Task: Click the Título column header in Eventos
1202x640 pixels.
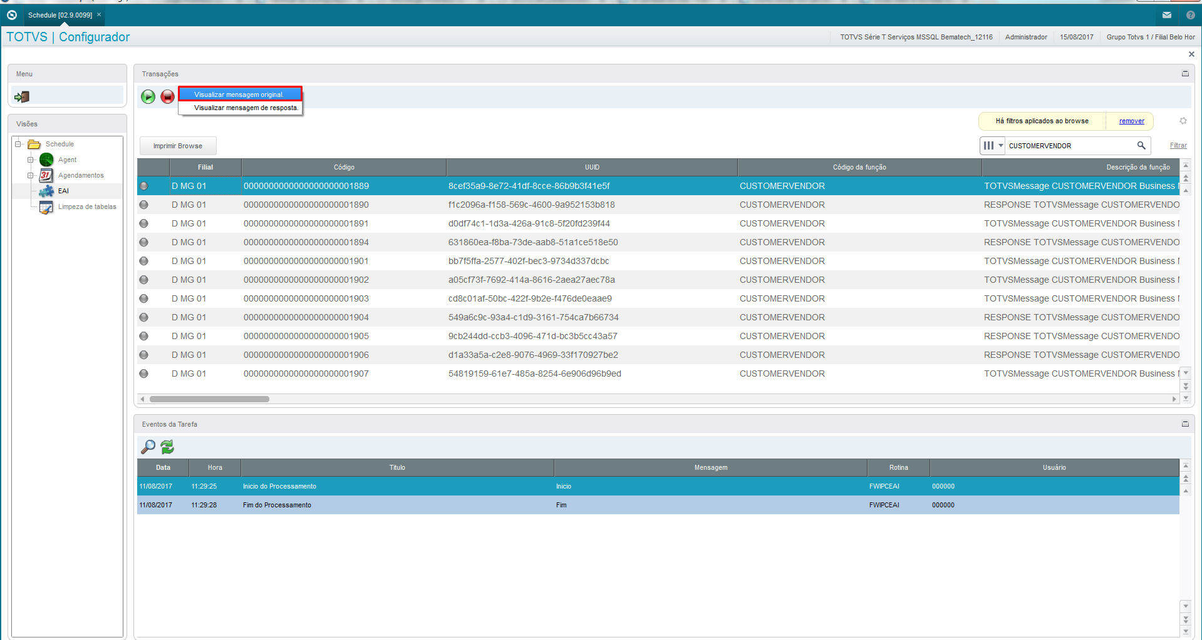Action: (397, 467)
